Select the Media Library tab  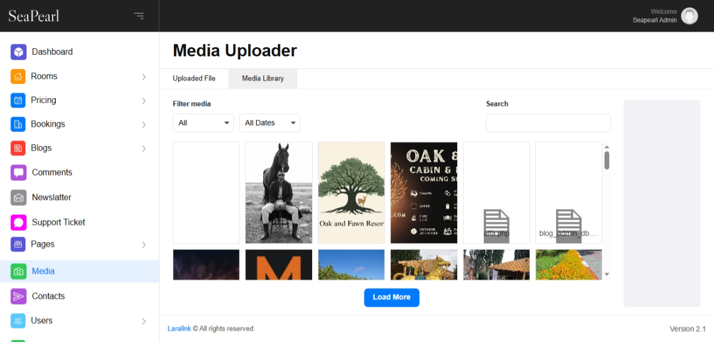pyautogui.click(x=263, y=78)
